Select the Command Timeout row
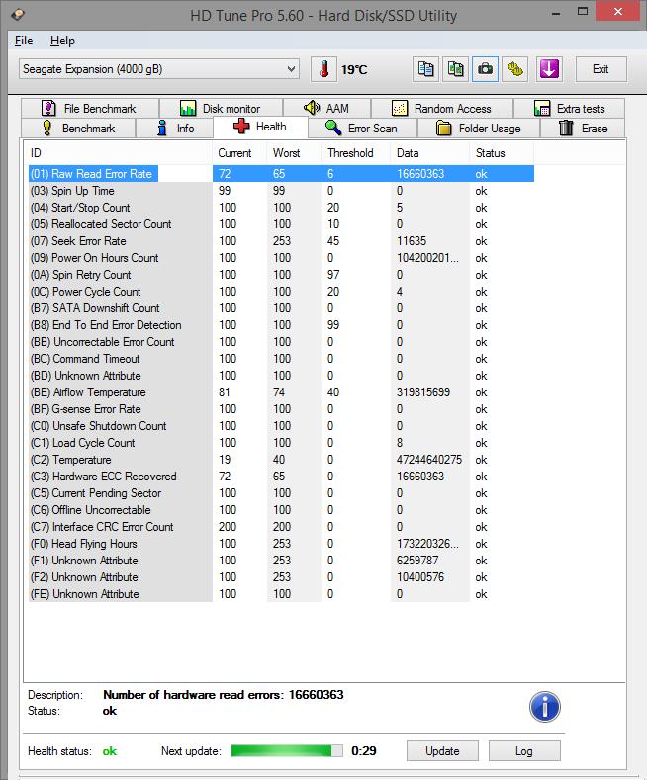Viewport: 647px width, 780px height. click(281, 359)
